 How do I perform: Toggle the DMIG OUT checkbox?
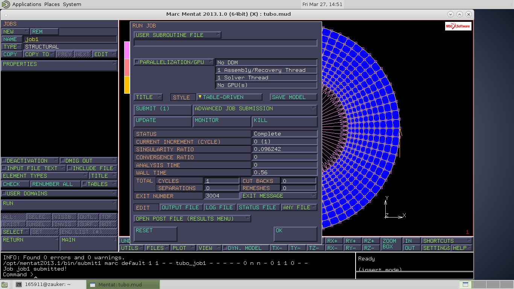click(63, 161)
